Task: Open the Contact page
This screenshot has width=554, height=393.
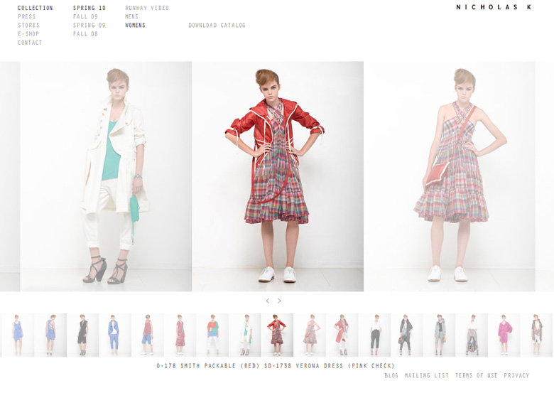Action: 30,43
